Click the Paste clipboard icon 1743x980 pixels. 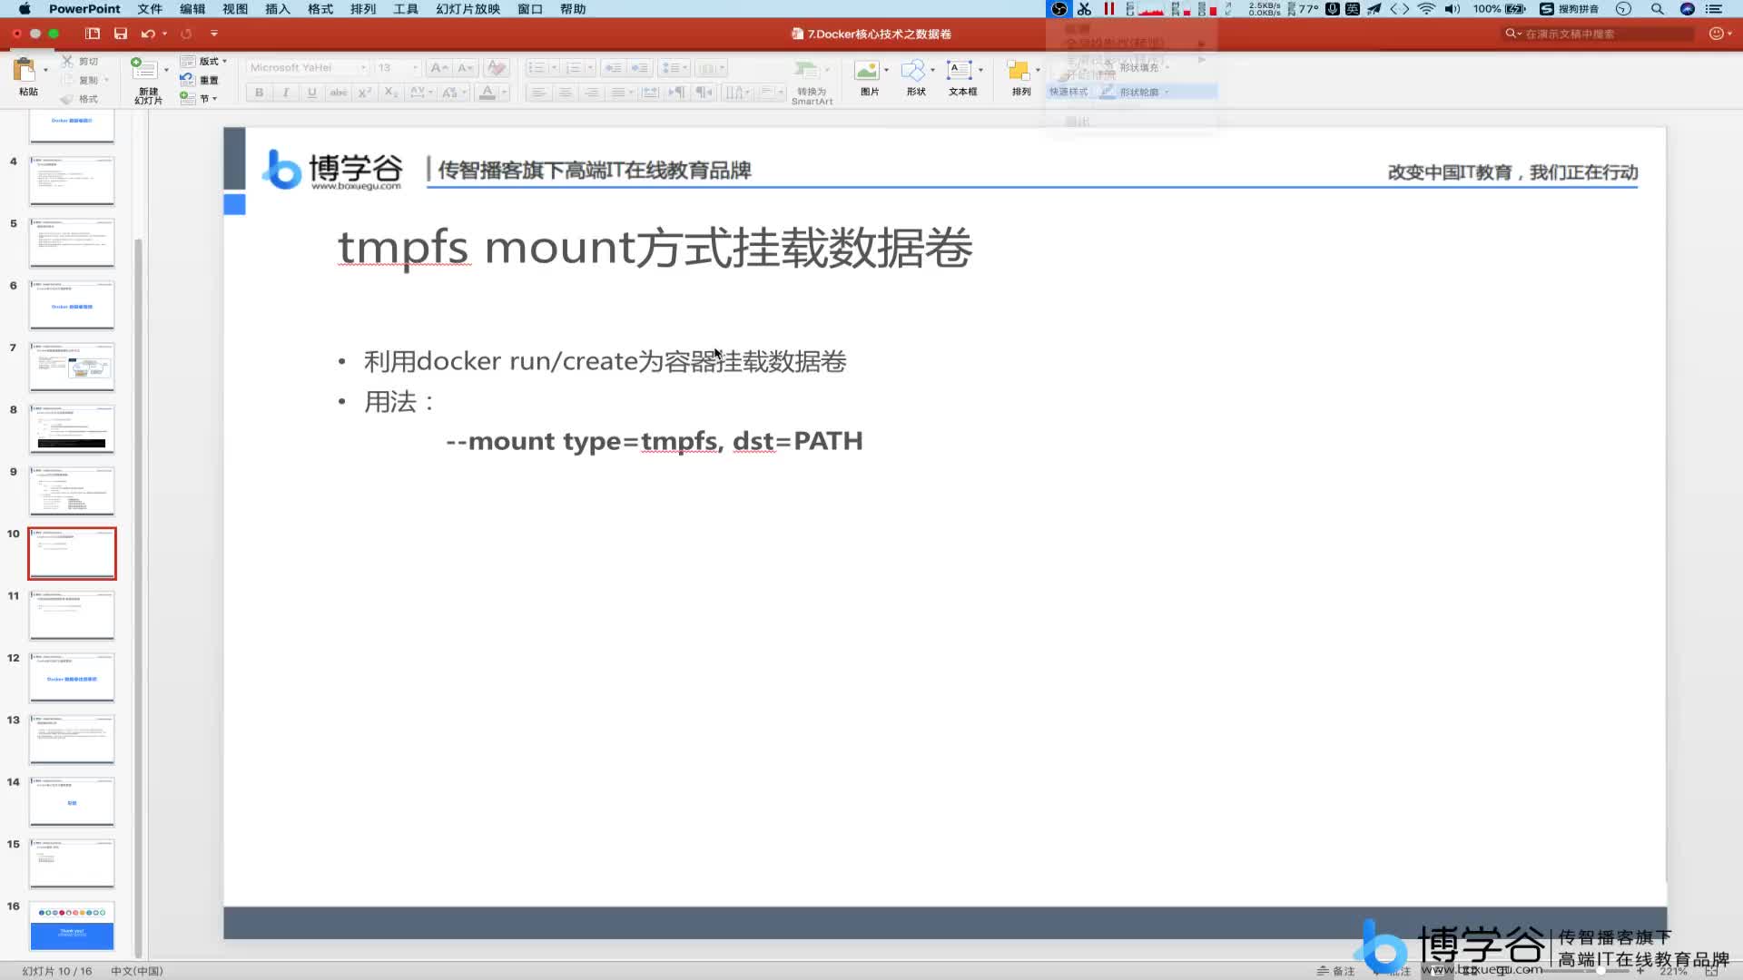pos(25,70)
